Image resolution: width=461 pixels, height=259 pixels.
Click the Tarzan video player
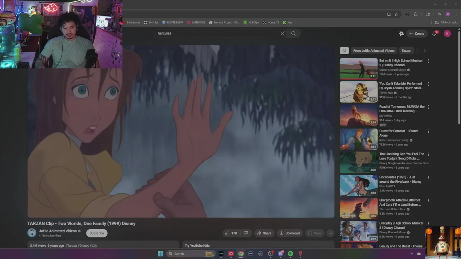coord(181,131)
